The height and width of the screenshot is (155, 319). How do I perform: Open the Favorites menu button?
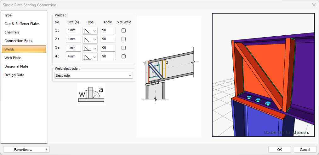coord(26,150)
